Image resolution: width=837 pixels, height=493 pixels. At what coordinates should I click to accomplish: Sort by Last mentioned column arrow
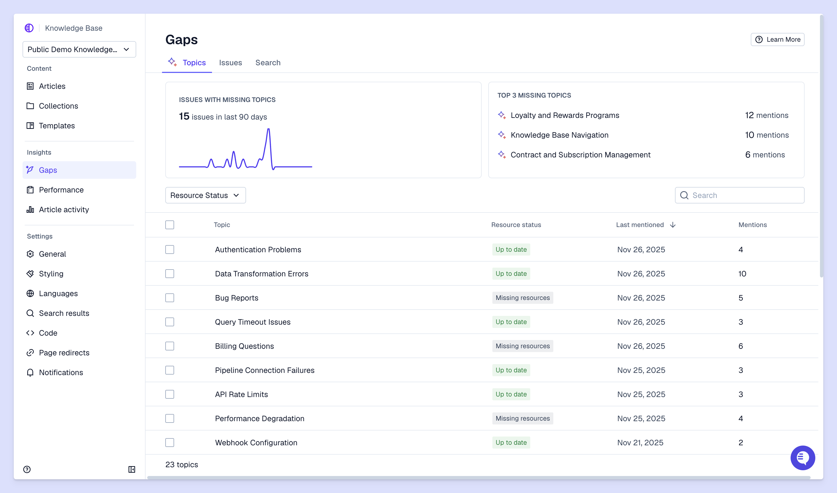[x=673, y=225]
